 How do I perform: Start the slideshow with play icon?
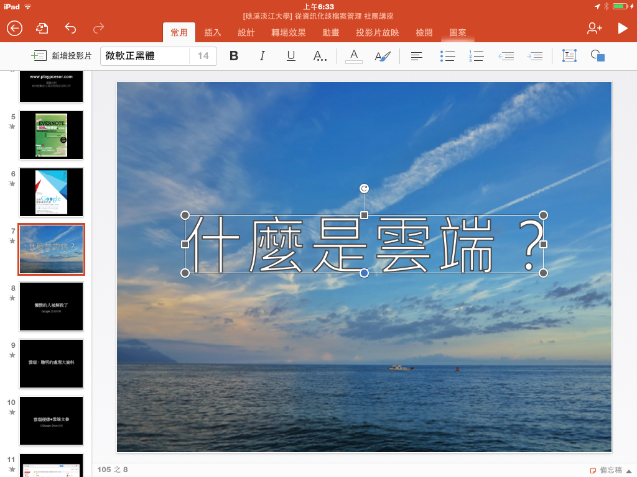[622, 29]
